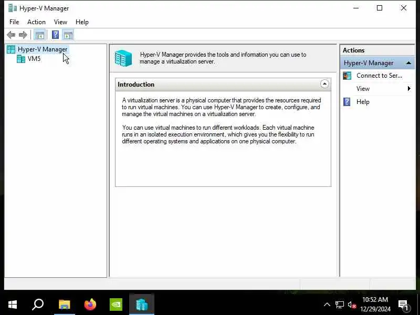The width and height of the screenshot is (420, 315).
Task: Click the Help icon in Actions pane
Action: pyautogui.click(x=347, y=102)
